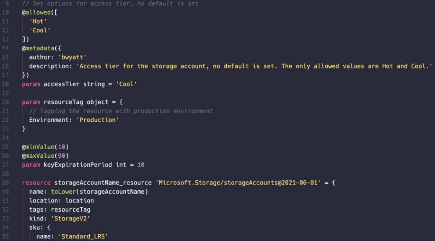Select the 'Hot' string value
435x241 pixels.
38,21
